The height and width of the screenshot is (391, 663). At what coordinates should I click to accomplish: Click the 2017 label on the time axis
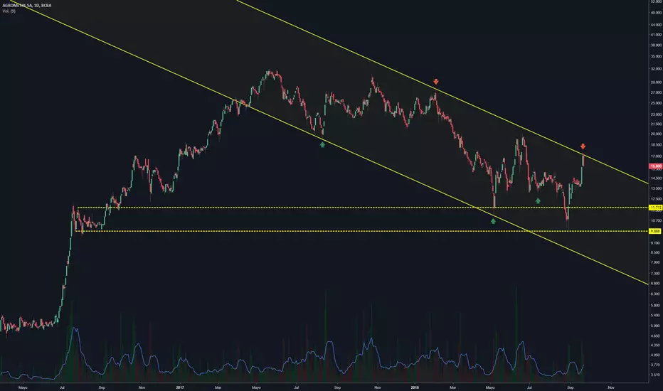[180, 387]
